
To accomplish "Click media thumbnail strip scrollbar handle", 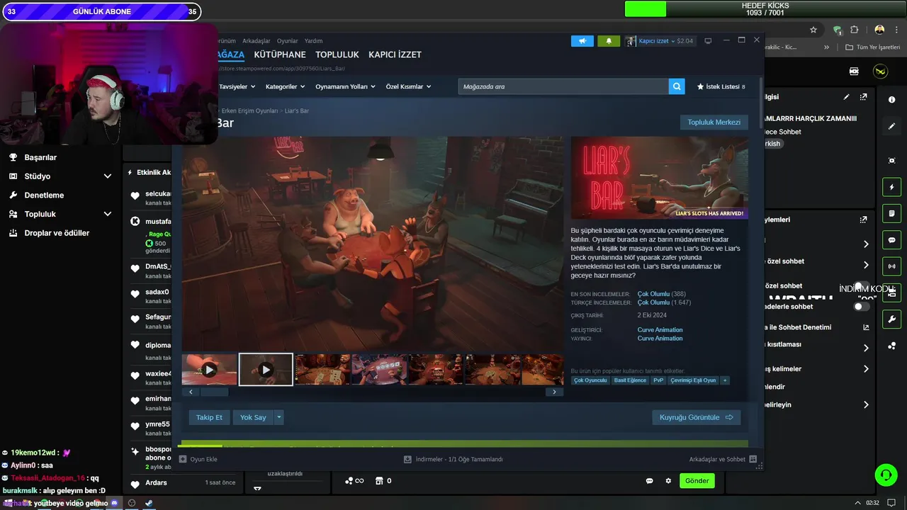I will click(214, 392).
